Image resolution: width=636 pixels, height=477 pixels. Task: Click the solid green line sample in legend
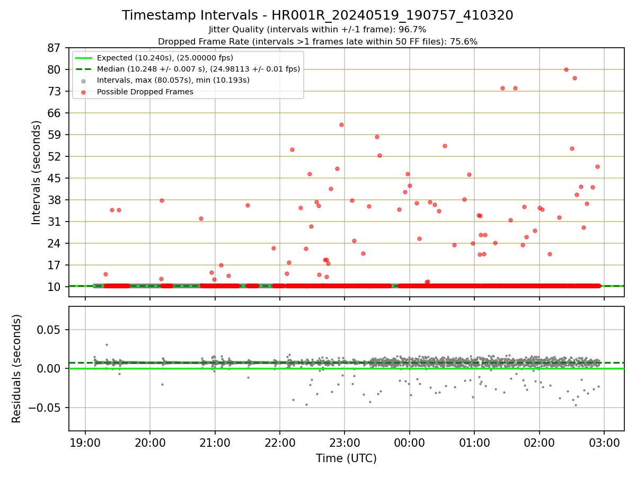pyautogui.click(x=84, y=58)
